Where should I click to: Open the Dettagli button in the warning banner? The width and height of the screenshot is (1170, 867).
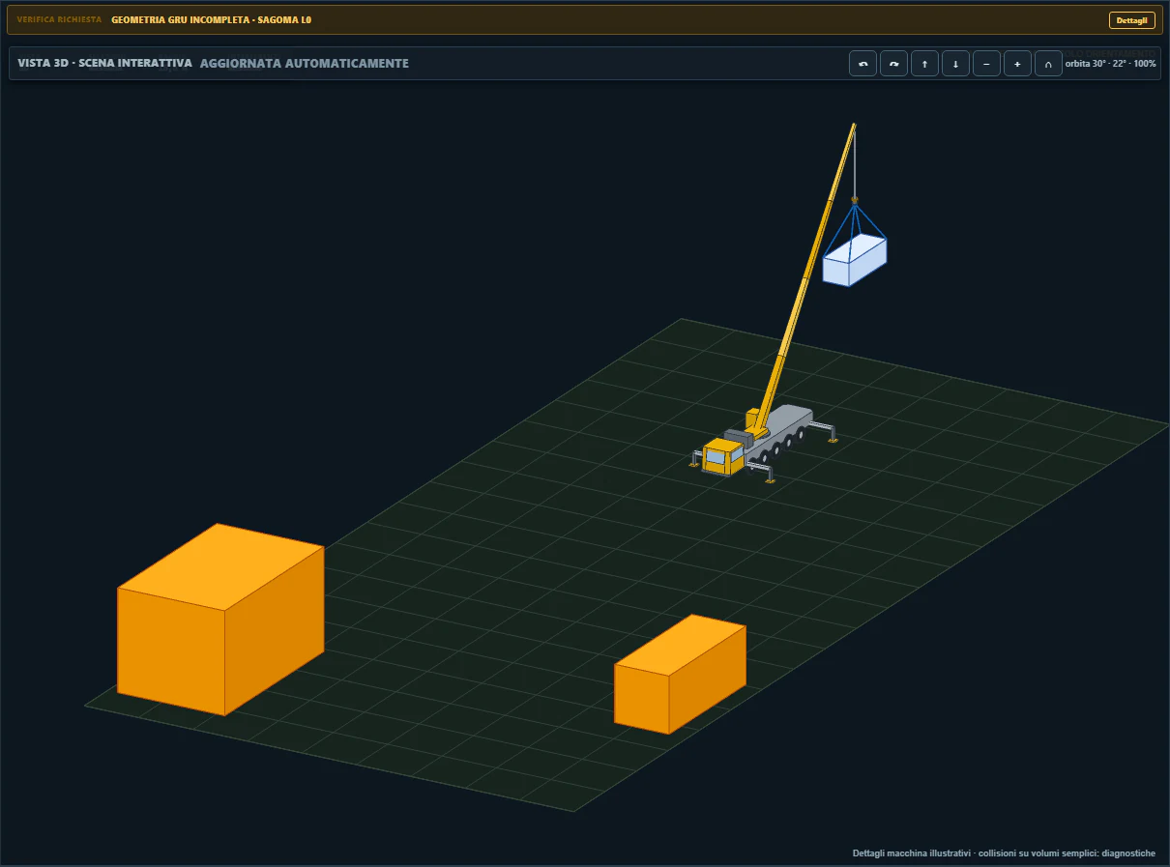[1131, 20]
